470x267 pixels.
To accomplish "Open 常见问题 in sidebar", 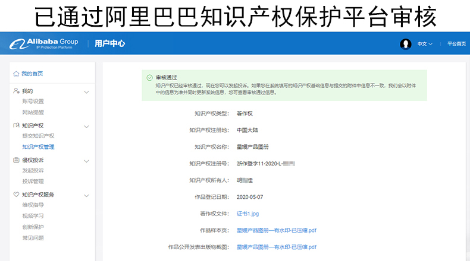I will point(33,238).
